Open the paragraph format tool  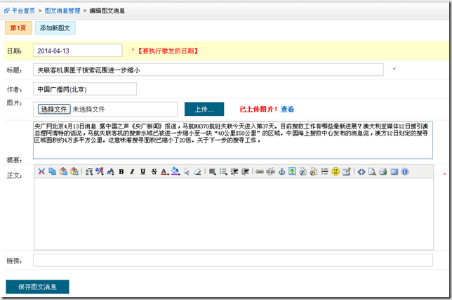[x=88, y=171]
